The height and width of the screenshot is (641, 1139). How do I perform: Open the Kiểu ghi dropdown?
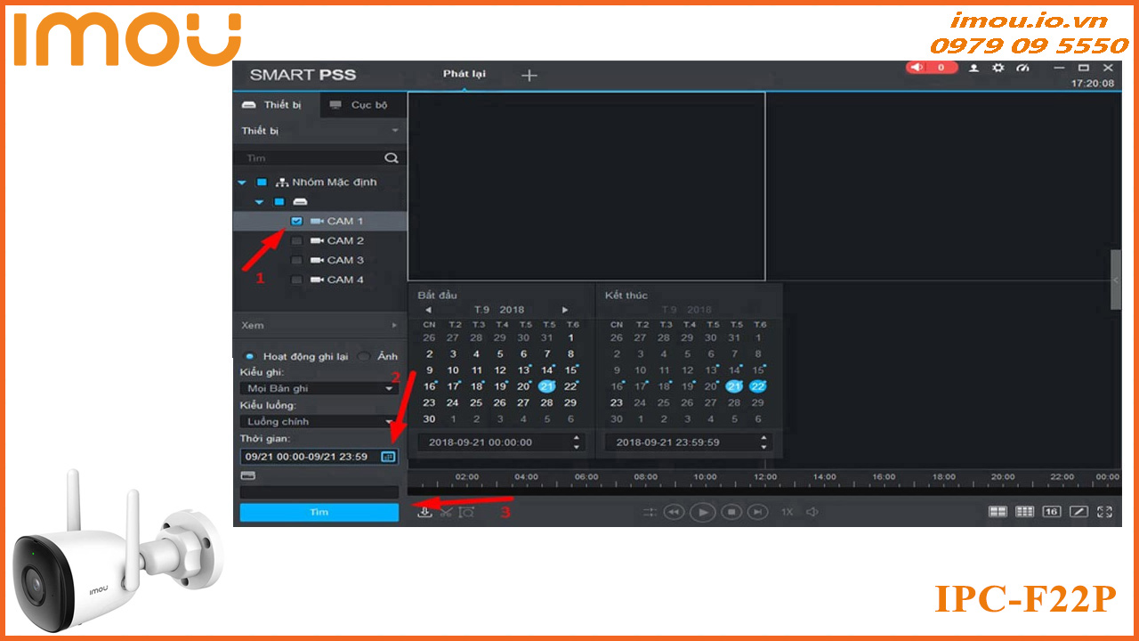pyautogui.click(x=319, y=388)
